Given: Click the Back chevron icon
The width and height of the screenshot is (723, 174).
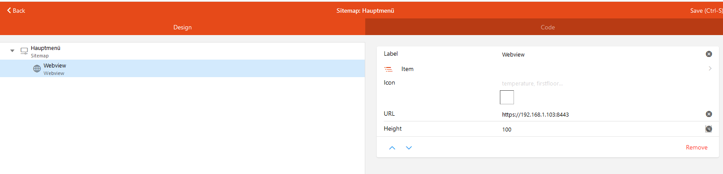Looking at the screenshot, I should [x=9, y=11].
